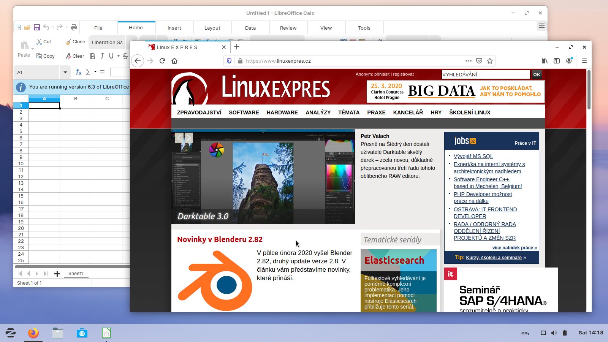Viewport: 608px width, 342px height.
Task: Click column B header in Calc
Action: [76, 99]
